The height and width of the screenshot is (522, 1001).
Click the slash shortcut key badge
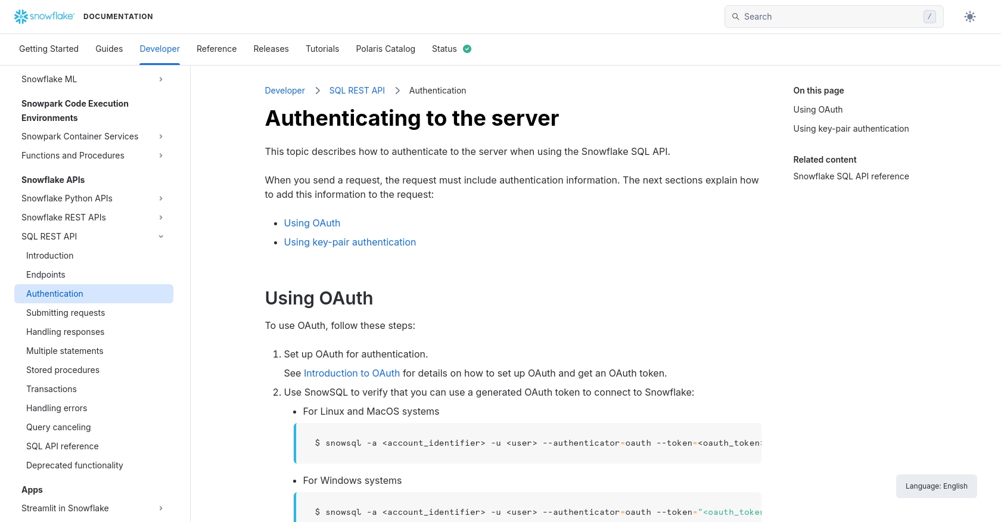click(x=929, y=17)
